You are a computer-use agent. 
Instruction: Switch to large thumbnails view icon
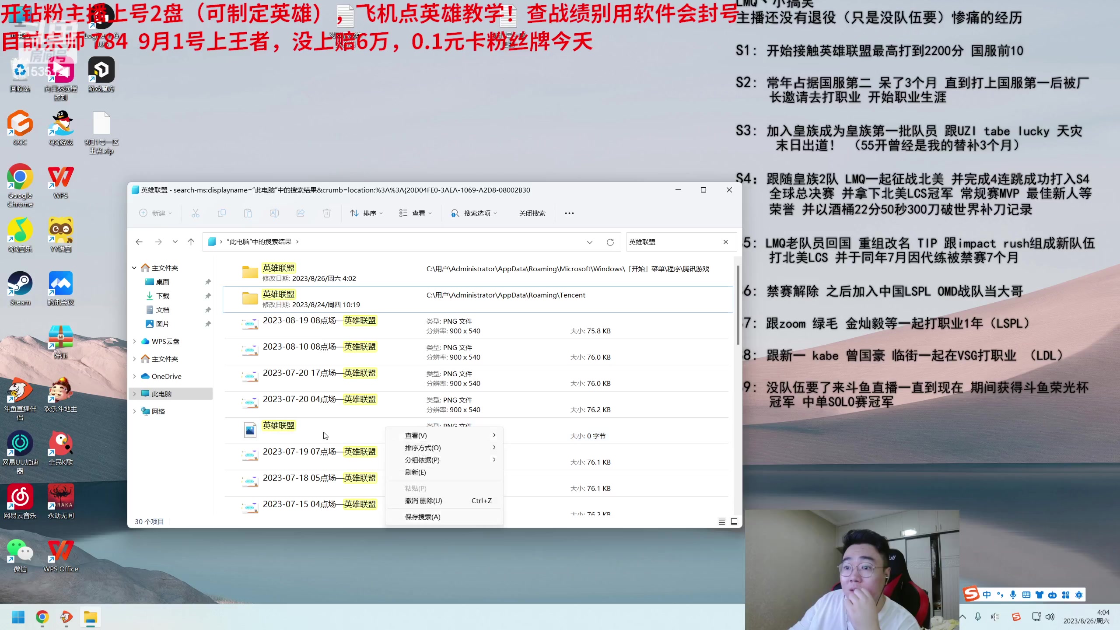734,521
